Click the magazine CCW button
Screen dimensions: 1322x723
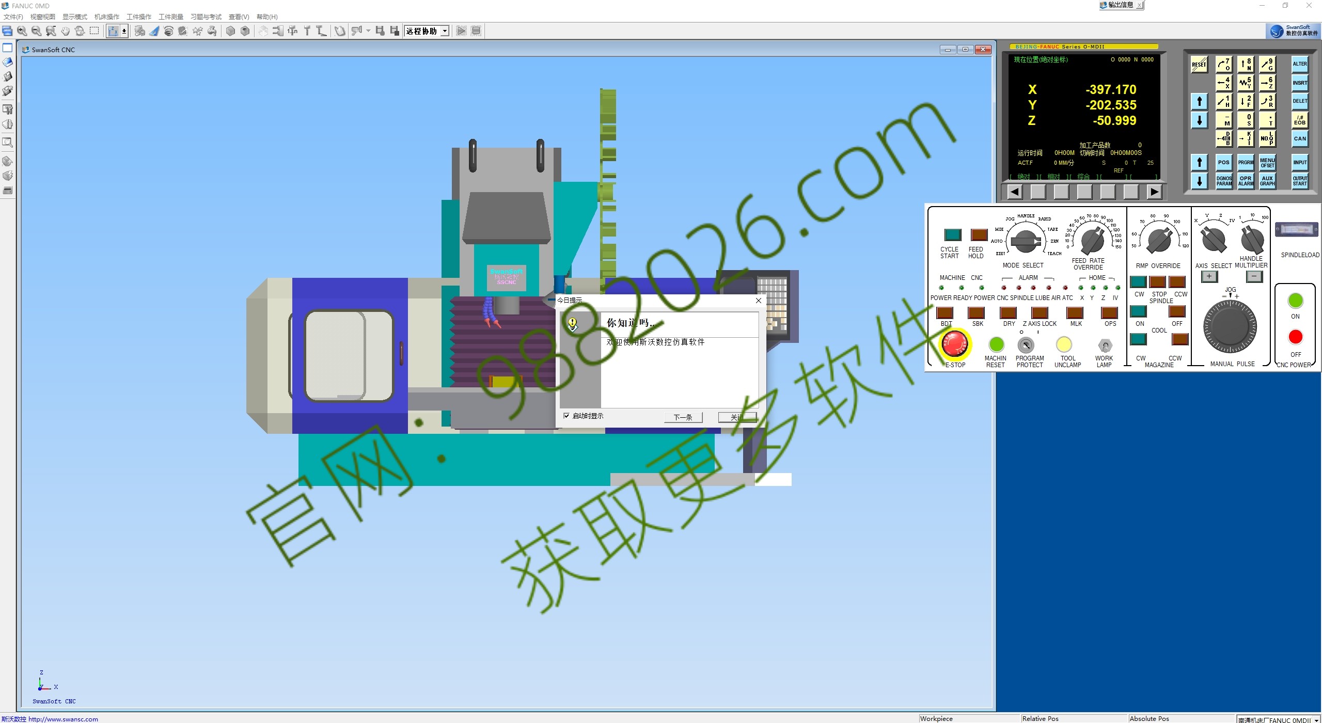pos(1180,339)
